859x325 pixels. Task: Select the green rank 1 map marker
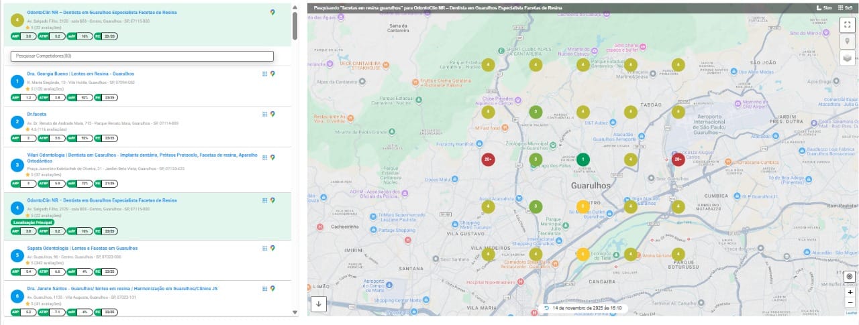pos(583,159)
